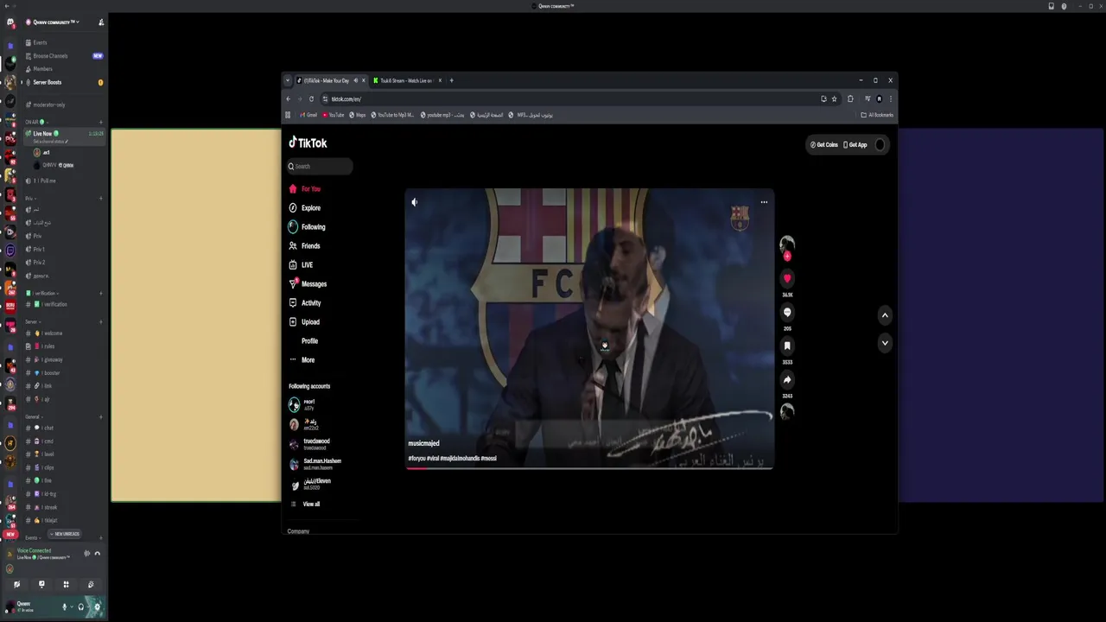This screenshot has height=622, width=1106.
Task: Open the musicmajed creator profile
Action: point(423,443)
